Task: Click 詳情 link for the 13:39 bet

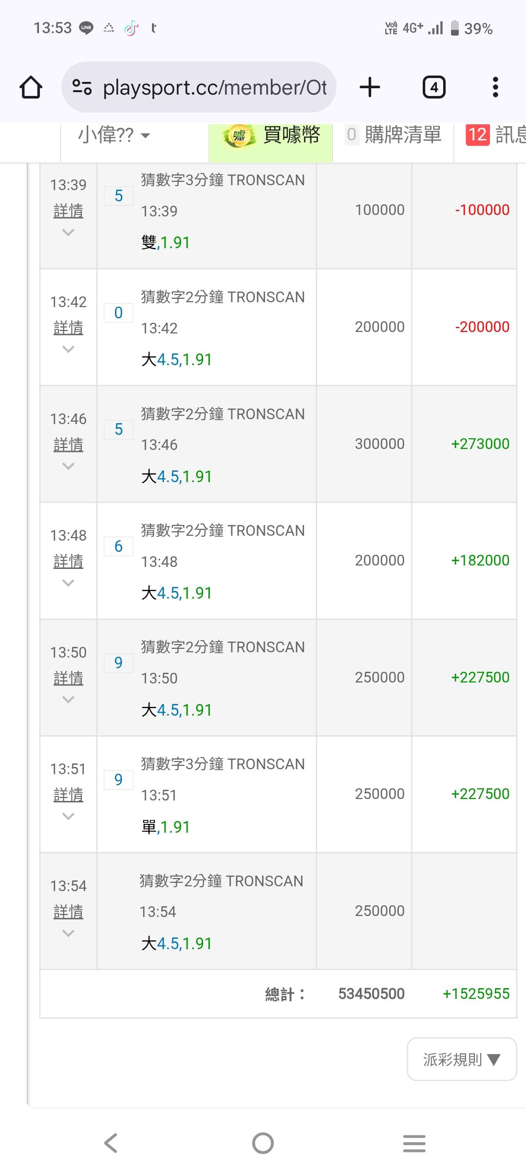Action: (x=68, y=211)
